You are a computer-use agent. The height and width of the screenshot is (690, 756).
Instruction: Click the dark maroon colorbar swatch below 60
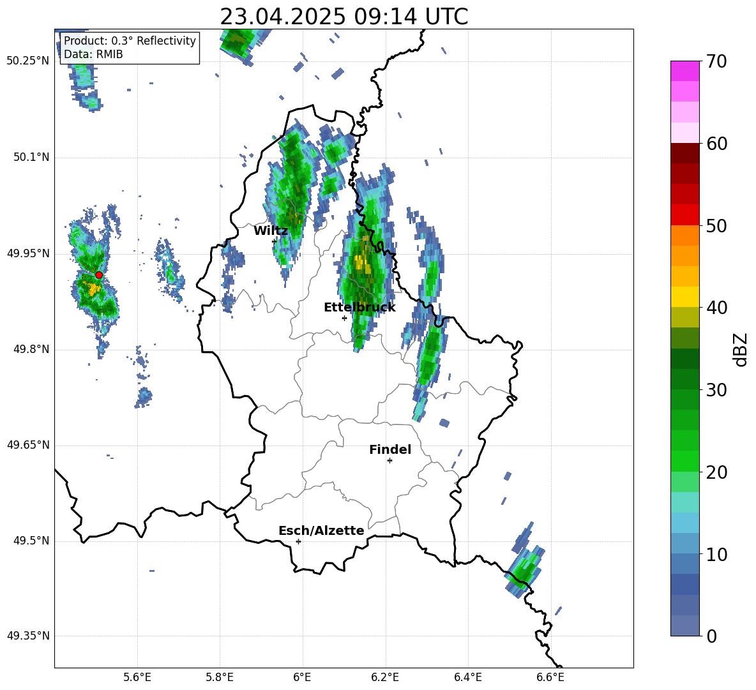tap(685, 153)
